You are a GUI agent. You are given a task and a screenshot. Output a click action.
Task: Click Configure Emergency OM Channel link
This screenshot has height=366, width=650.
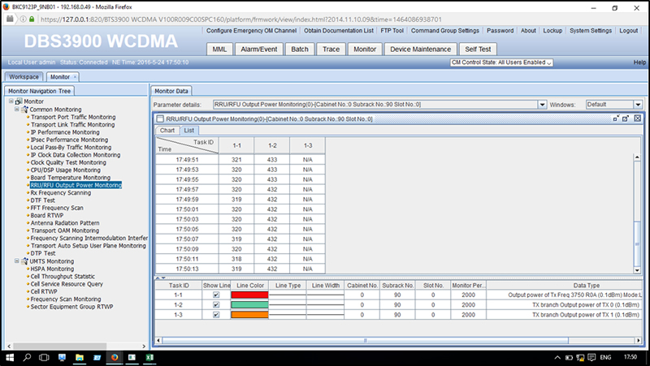pos(252,31)
